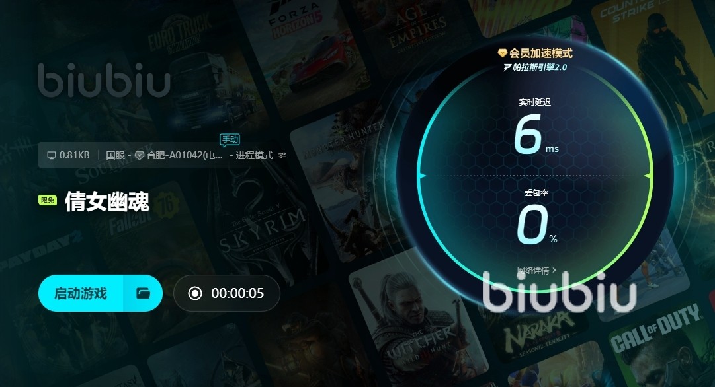Switch the 进程模式 acceleration mode
Screen dimensions: 715x387
point(255,155)
